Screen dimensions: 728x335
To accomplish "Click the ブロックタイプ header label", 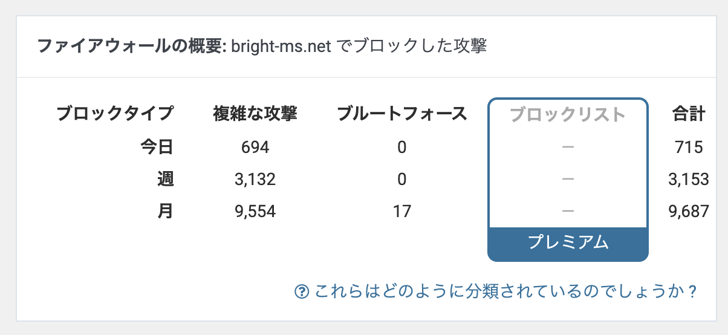I will pyautogui.click(x=114, y=114).
